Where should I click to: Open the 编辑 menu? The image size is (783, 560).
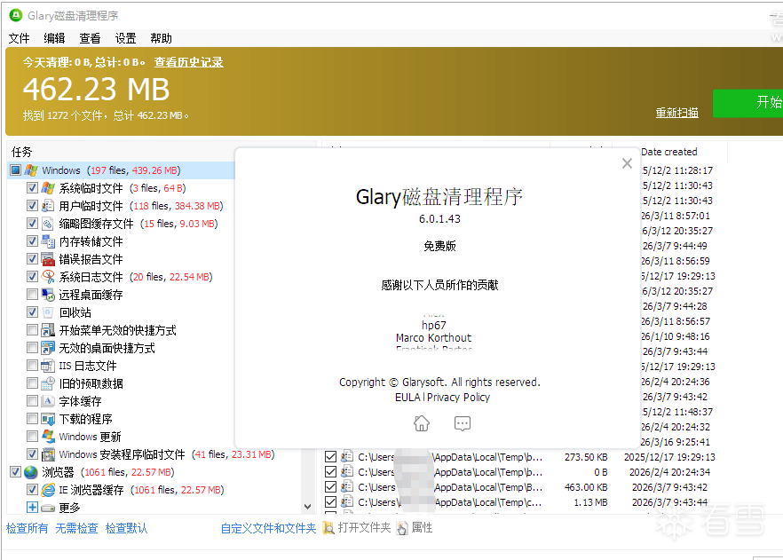(54, 38)
